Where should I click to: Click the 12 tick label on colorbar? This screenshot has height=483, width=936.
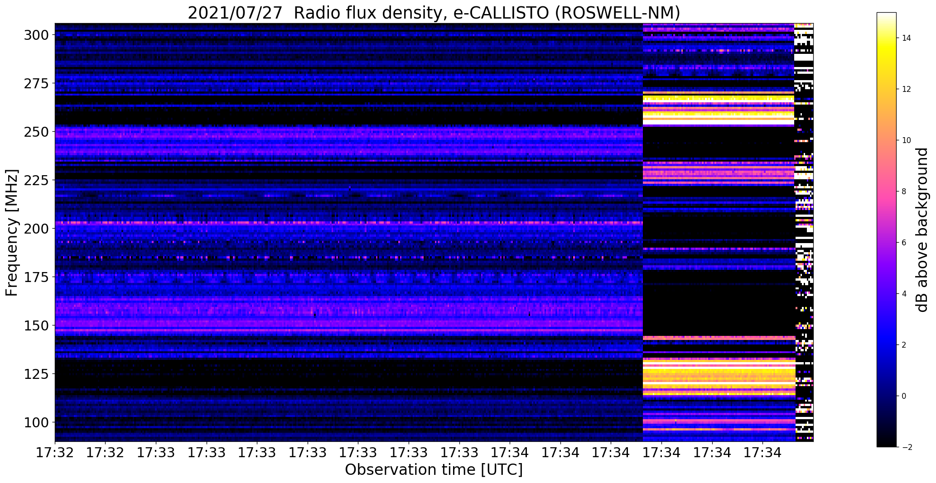906,89
